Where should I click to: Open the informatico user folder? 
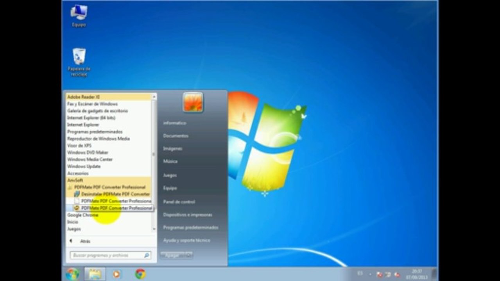pyautogui.click(x=175, y=123)
